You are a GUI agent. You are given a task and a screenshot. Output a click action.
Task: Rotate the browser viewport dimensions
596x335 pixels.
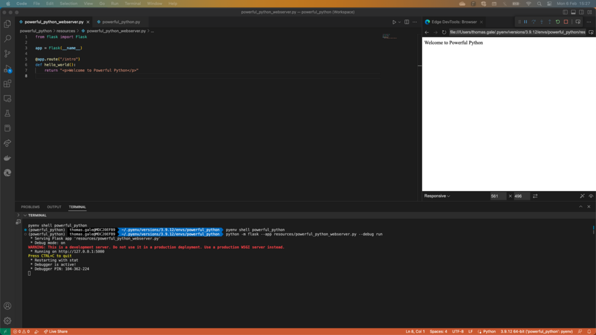[535, 196]
